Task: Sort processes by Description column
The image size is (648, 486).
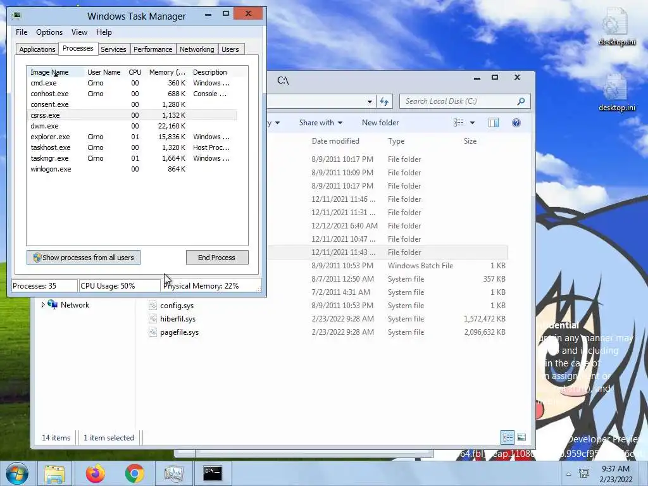Action: click(x=210, y=72)
